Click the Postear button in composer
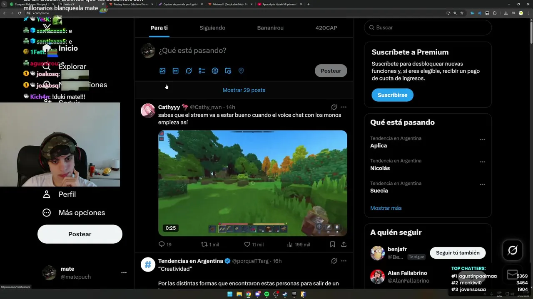Screen dimensions: 533x299 click(331, 71)
